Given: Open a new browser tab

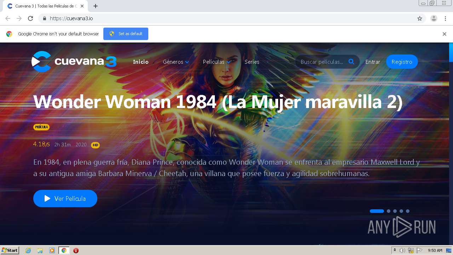Looking at the screenshot, I should click(x=95, y=6).
